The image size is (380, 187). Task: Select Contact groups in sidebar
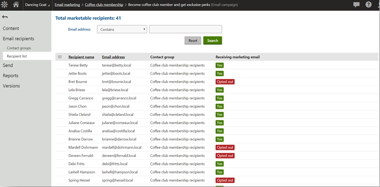click(x=19, y=48)
